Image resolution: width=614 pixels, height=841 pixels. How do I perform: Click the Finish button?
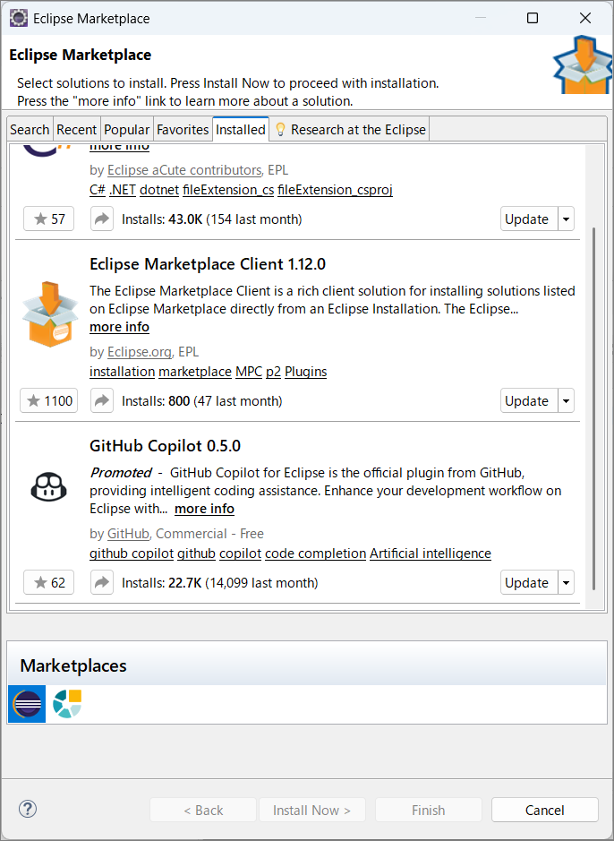tap(428, 810)
